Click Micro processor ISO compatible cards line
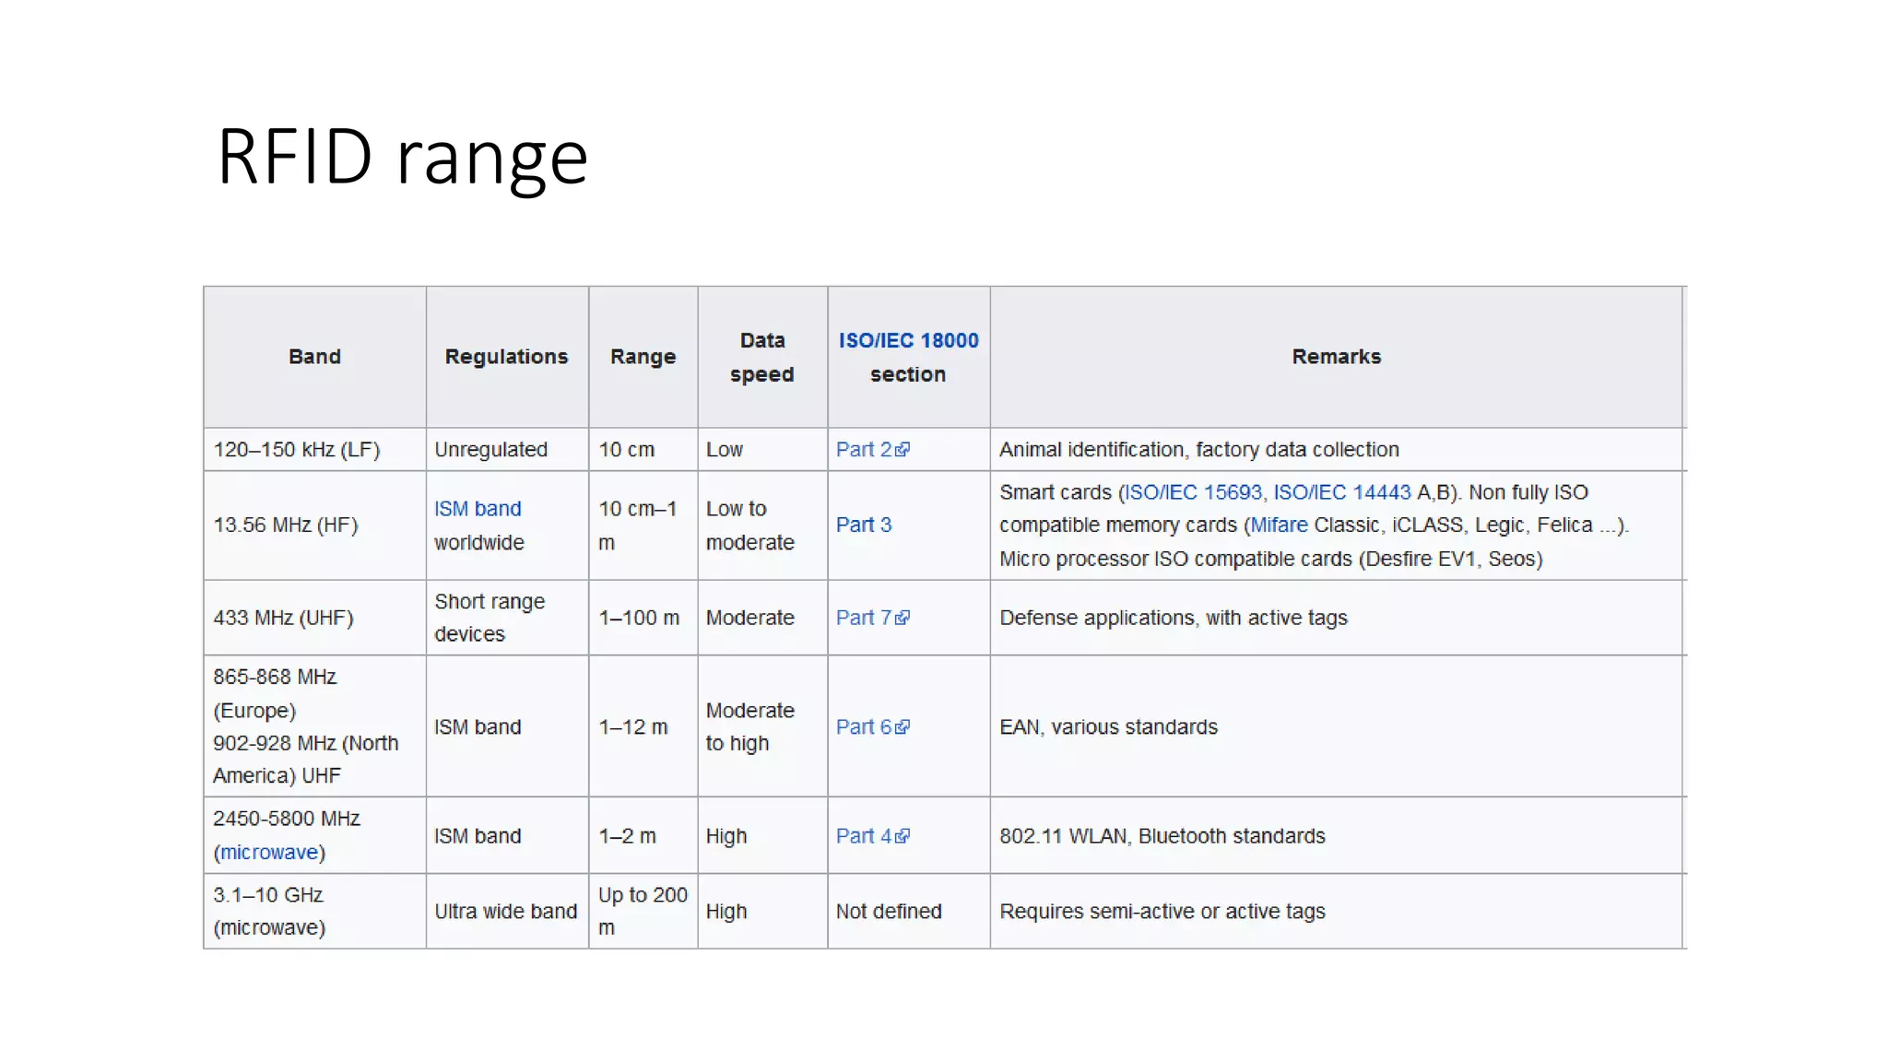1888x1062 pixels. 1271,559
